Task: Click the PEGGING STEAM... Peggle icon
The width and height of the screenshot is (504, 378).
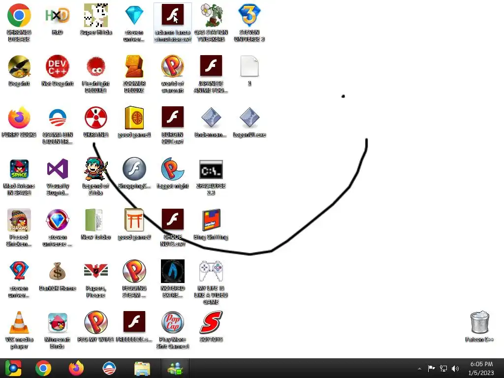Action: coord(134,271)
